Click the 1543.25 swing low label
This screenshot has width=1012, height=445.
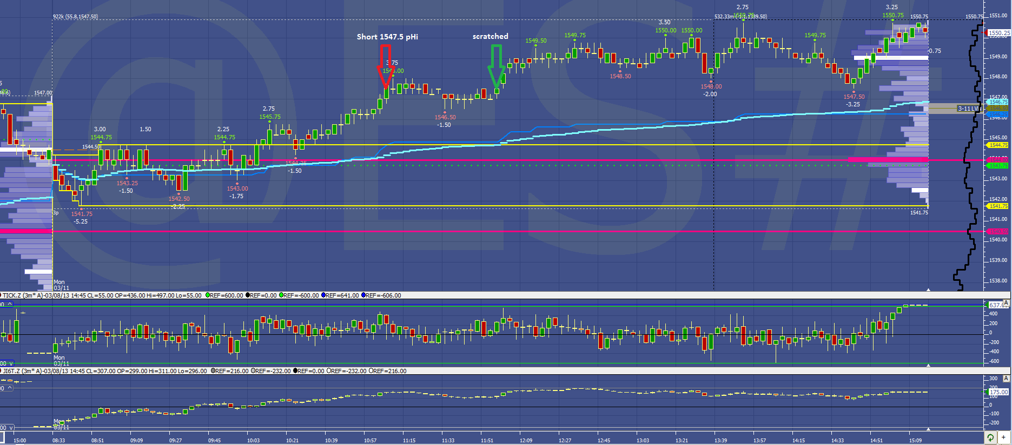coord(127,183)
